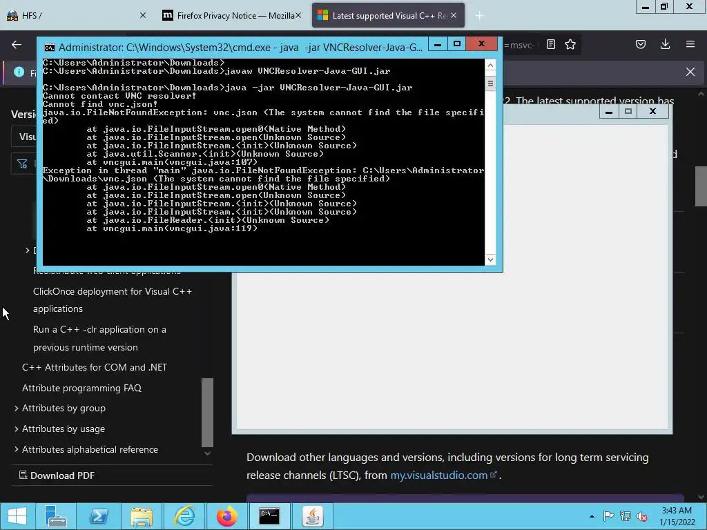Screen dimensions: 707x530
Task: Open the Windows Start button
Action: 17,516
